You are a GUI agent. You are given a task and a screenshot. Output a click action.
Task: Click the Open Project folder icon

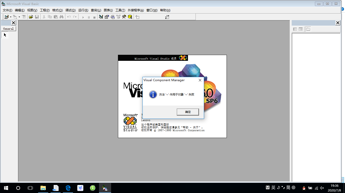coord(31,17)
